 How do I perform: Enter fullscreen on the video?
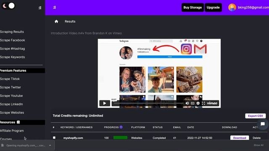203,103
